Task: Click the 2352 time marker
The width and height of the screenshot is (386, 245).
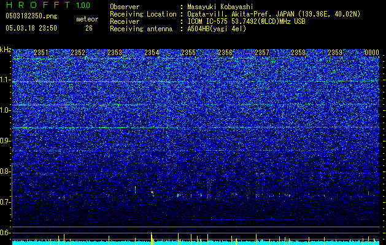Action: (78, 53)
